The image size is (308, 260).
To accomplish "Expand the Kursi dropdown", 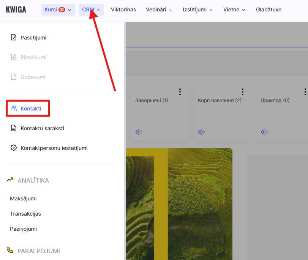I will tap(58, 9).
